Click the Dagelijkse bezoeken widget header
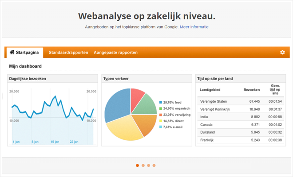Screen dimensions: 293x177 point(52,79)
